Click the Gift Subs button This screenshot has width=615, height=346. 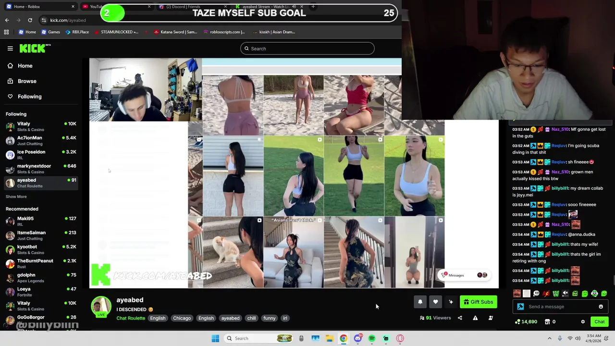[x=478, y=302]
